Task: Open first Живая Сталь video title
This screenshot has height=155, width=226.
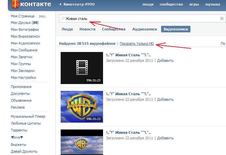Action: click(128, 55)
